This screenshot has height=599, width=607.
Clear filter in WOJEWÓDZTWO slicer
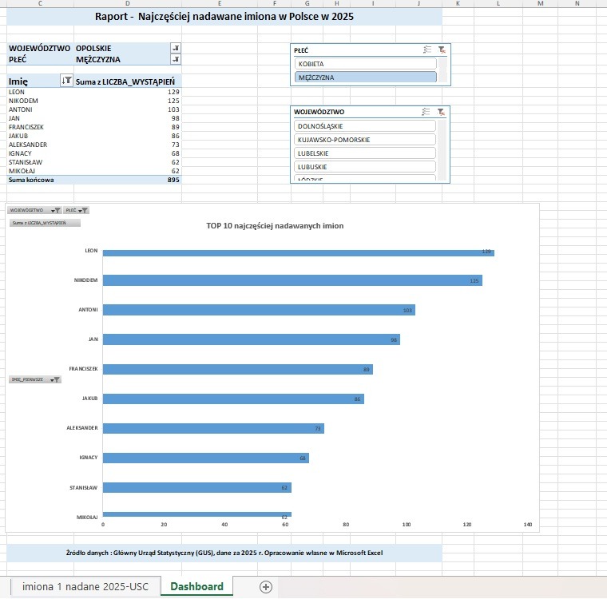(441, 112)
